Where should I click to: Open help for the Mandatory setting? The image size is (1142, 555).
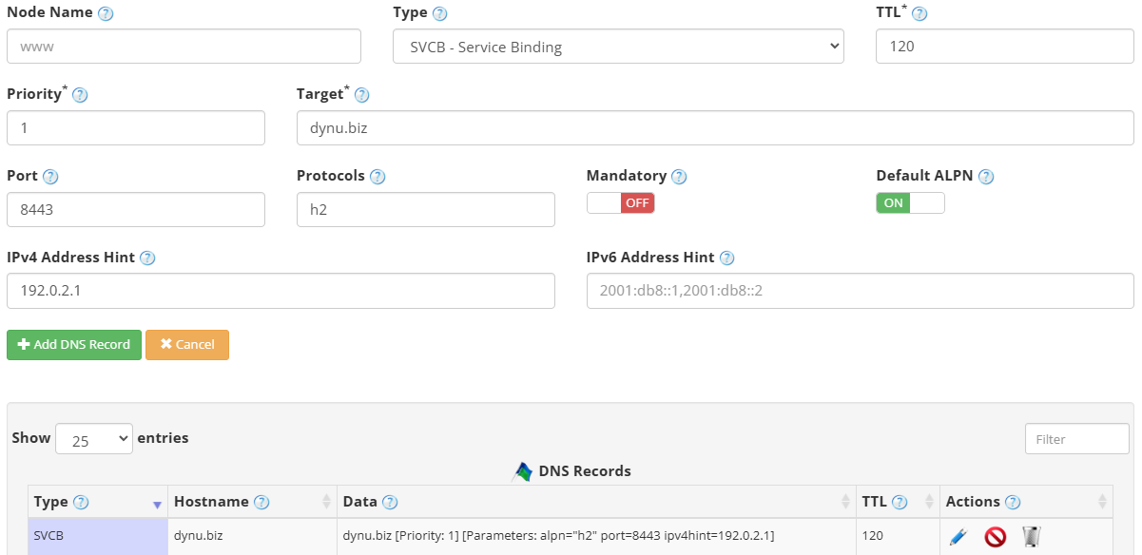[x=679, y=176]
